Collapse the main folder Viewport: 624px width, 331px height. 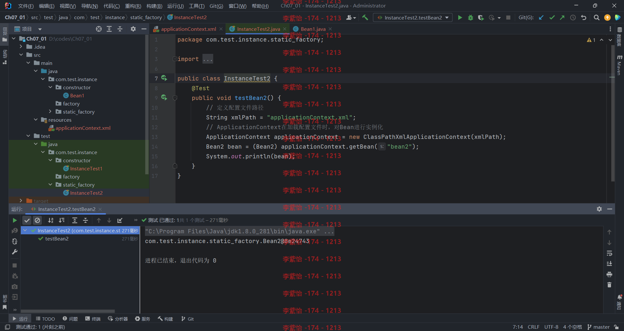point(28,63)
